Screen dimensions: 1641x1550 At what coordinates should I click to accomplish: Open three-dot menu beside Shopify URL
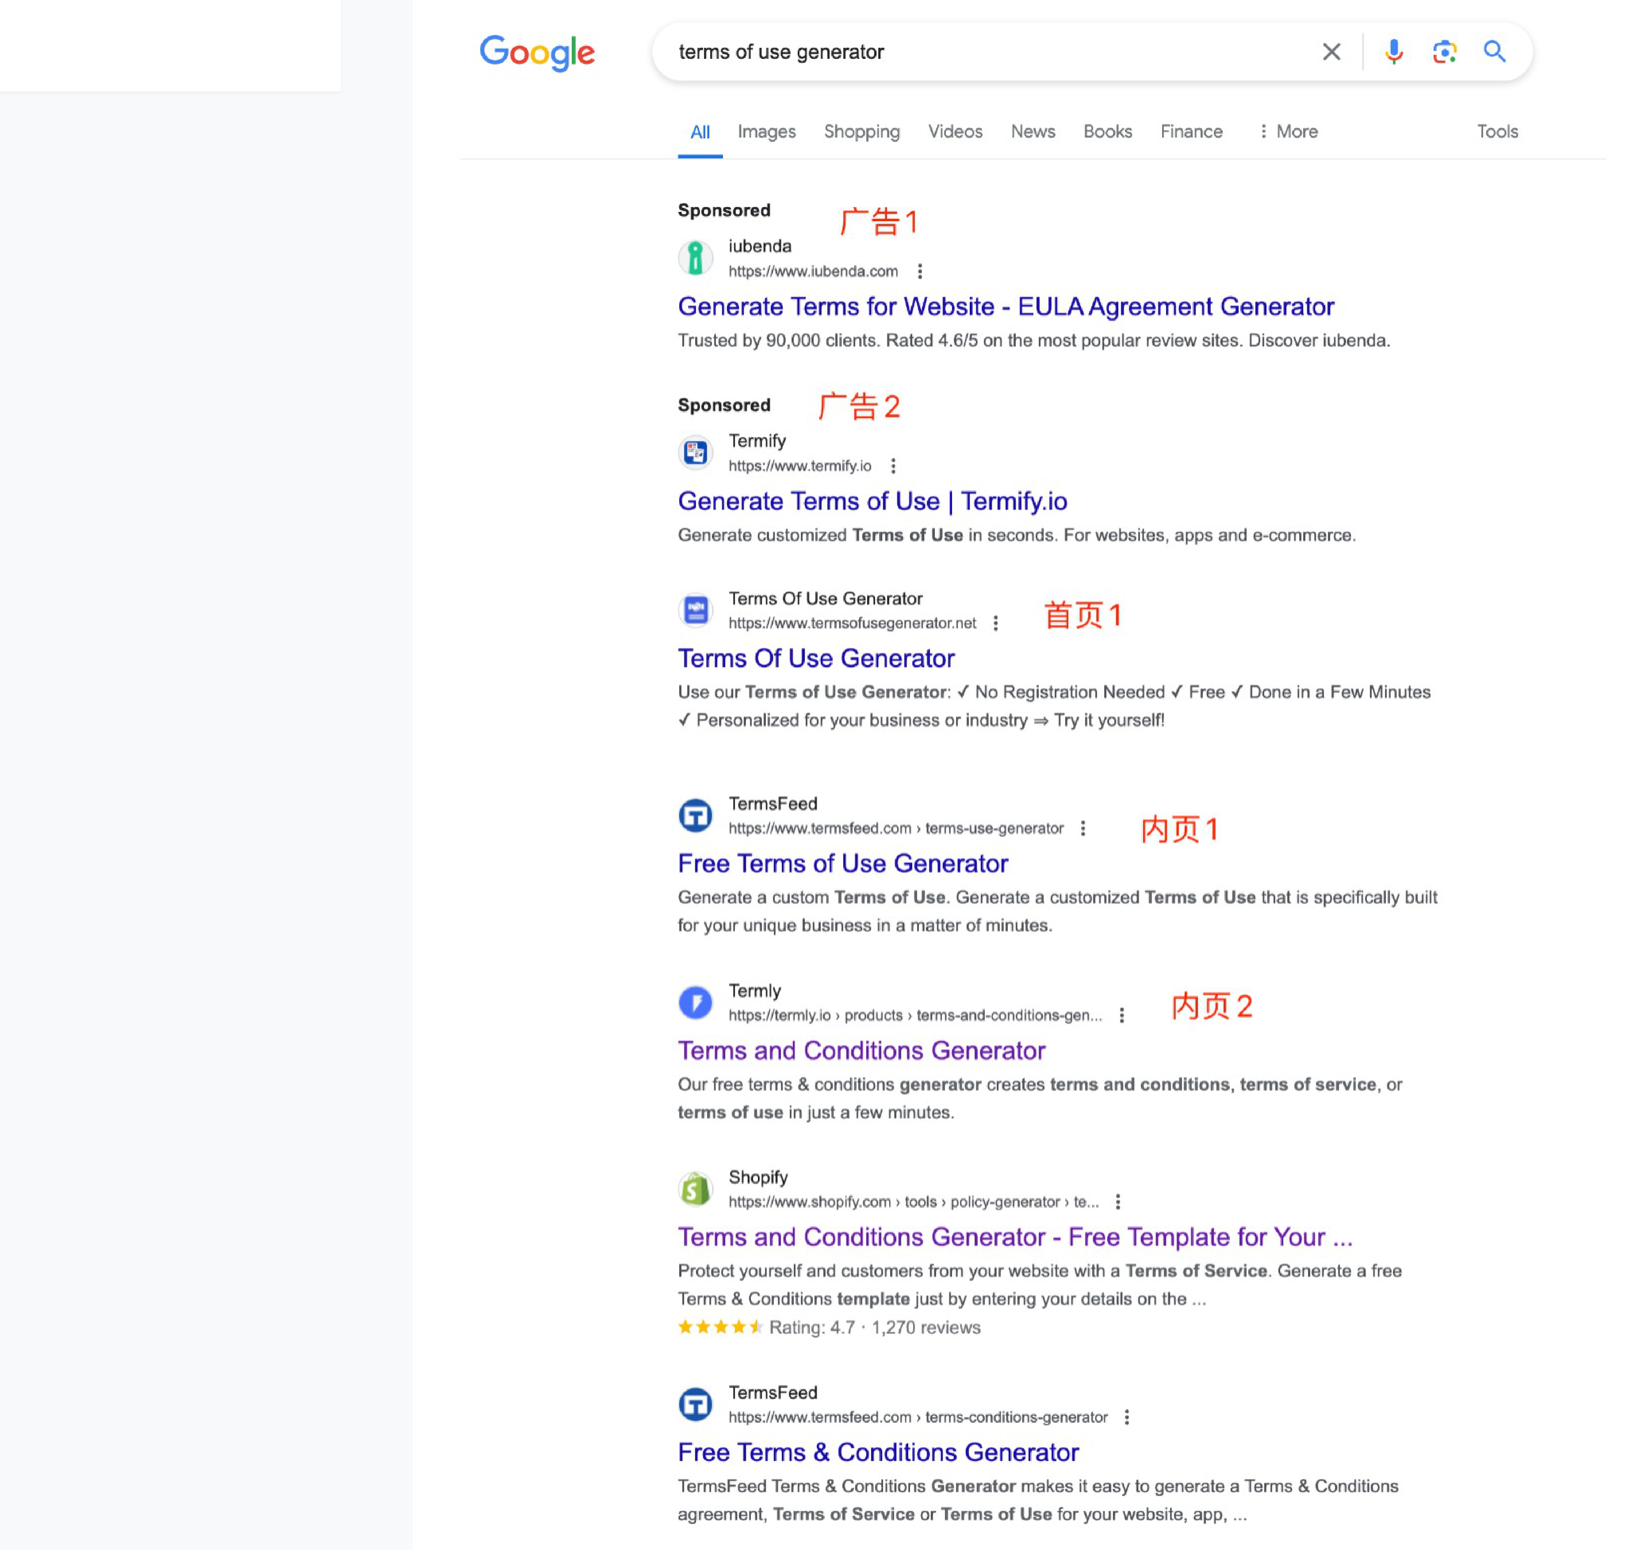click(x=1117, y=1201)
